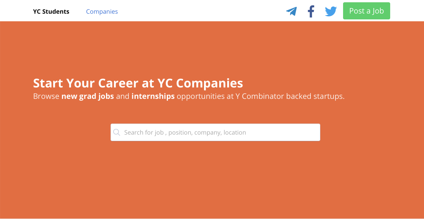Click the Facebook page icon

pos(311,11)
